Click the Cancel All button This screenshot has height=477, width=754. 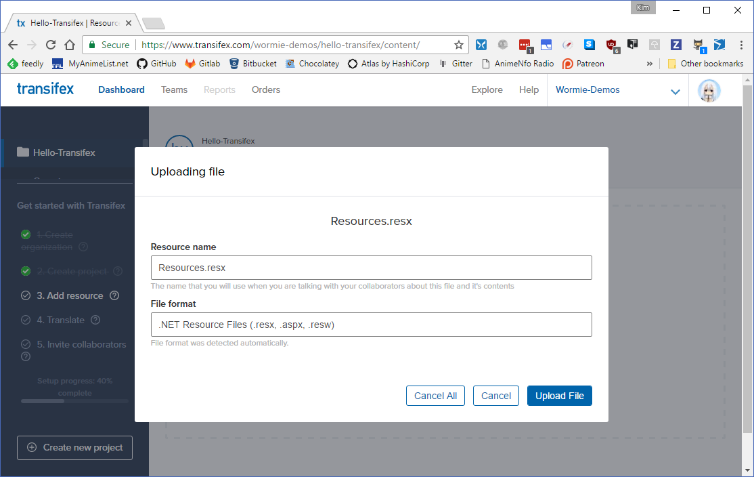pos(435,396)
